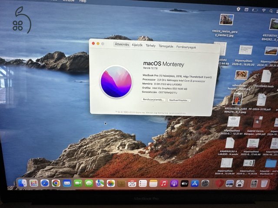This screenshot has width=278, height=208.
Task: Click the Szoftverfrissítés… button
Action: tap(179, 100)
